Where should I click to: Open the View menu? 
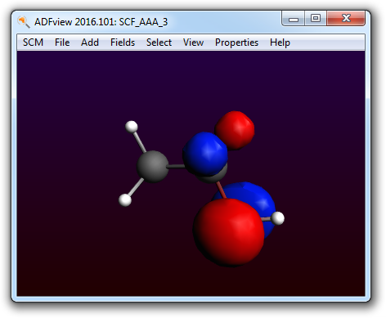click(x=193, y=43)
